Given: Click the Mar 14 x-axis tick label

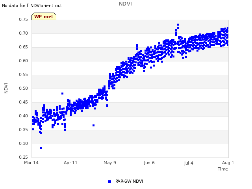Looking at the screenshot, I should [31, 163].
